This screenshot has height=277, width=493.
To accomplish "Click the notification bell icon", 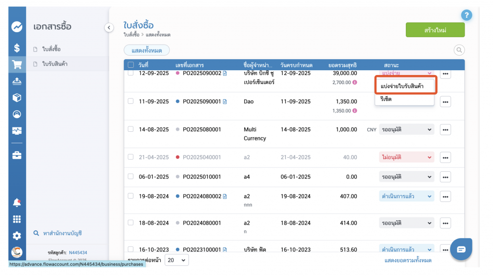I will (x=17, y=203).
